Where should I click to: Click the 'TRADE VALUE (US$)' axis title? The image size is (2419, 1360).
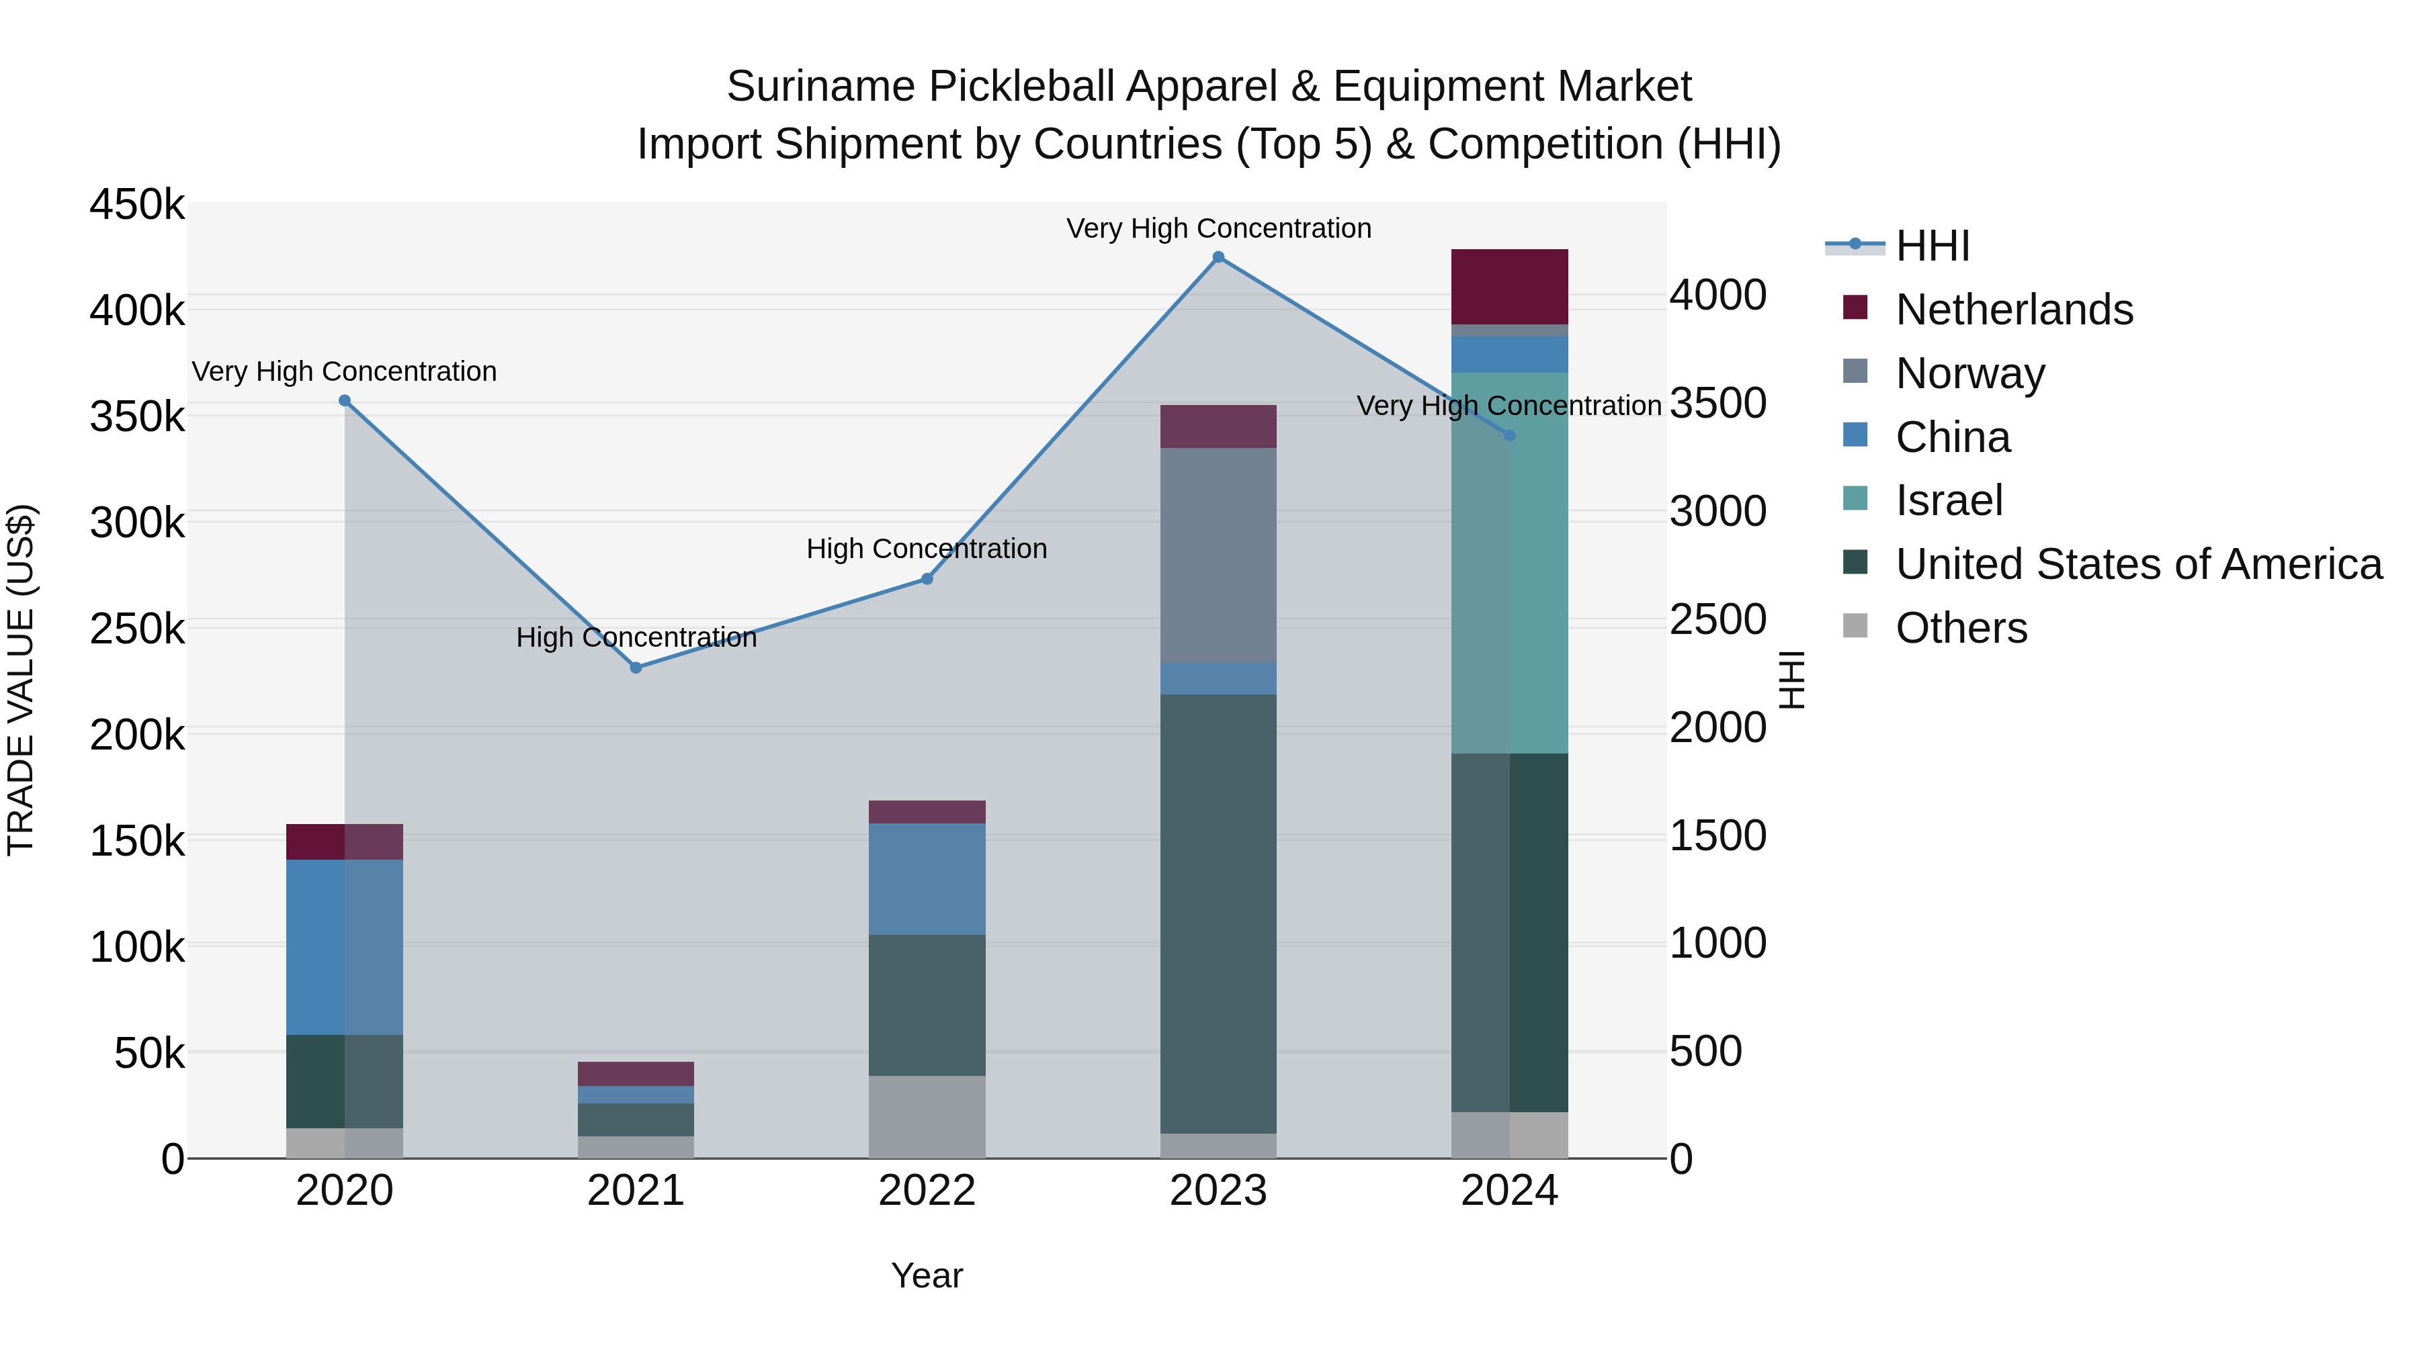(22, 680)
